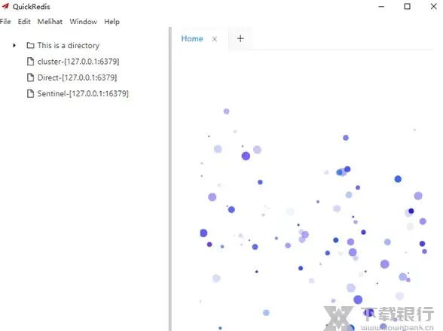Click the file icon next to Sentinel-[127.0.0.1:16379]
Screen dimensions: 443x331
(x=30, y=93)
